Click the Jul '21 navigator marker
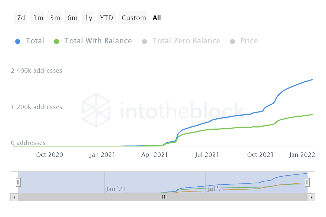The width and height of the screenshot is (326, 217). coord(216,189)
